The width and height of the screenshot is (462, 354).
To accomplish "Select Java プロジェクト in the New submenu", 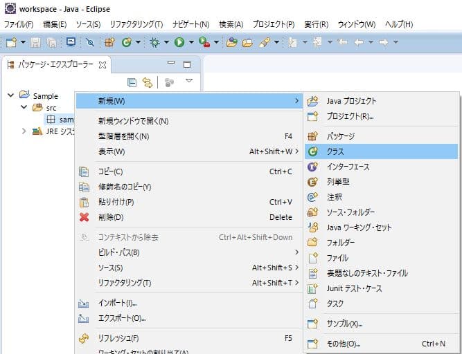I will 351,101.
